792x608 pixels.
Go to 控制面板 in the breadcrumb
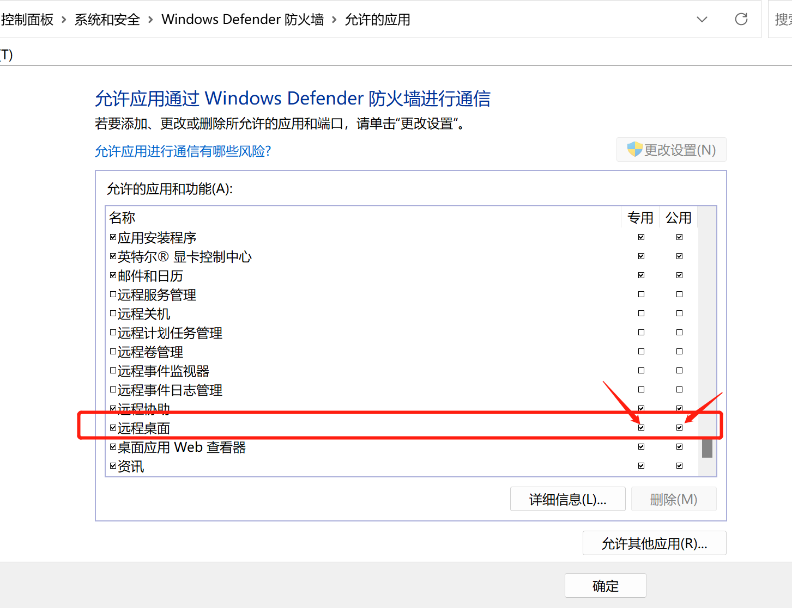point(27,20)
